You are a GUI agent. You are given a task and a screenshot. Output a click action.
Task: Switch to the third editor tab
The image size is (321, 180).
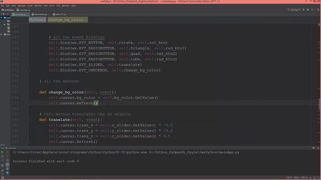60,14
